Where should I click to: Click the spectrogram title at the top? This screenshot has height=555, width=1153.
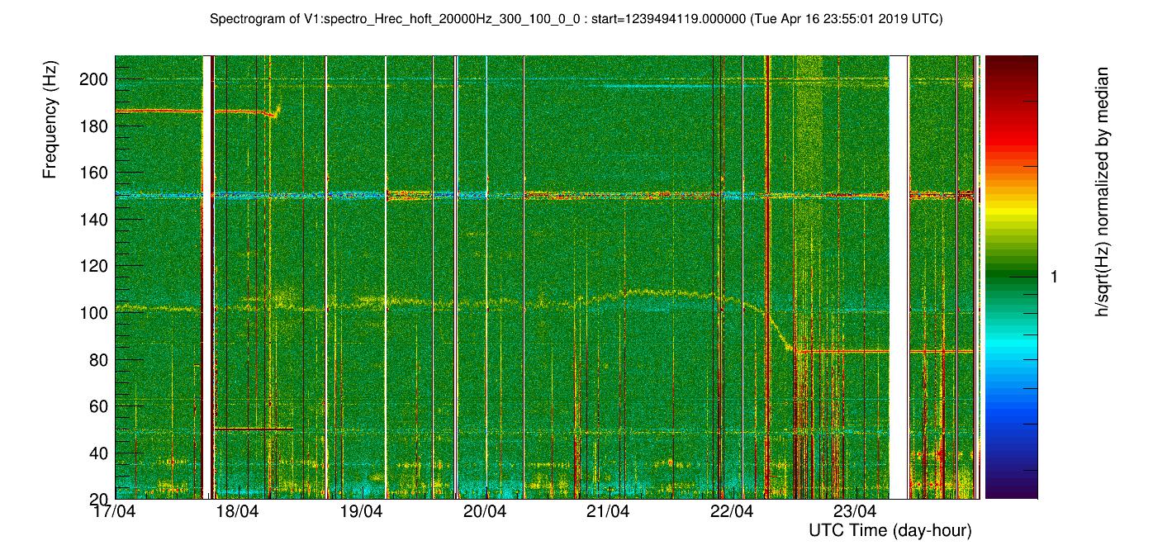576,19
